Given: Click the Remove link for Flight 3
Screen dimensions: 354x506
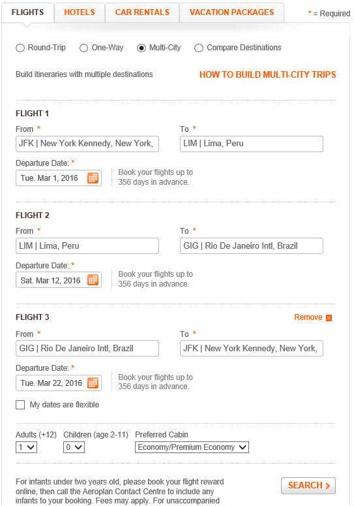Looking at the screenshot, I should [x=308, y=317].
